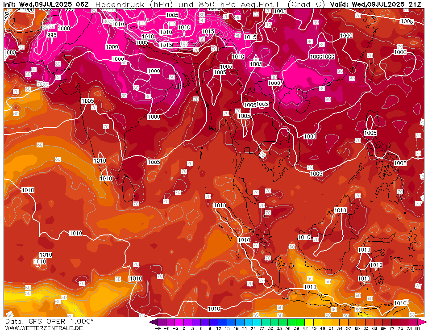Viewport: 428px width, 331px height.
Task: Pick the yellow swatch between 42 and 45
Action: click(x=309, y=322)
